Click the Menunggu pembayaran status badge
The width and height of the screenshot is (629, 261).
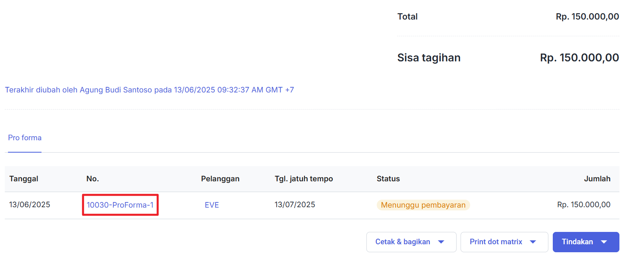(x=423, y=205)
